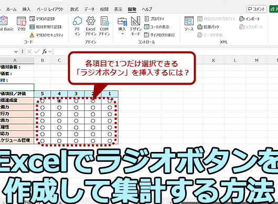Open the ホーム tab
278x204 pixels.
coord(11,9)
